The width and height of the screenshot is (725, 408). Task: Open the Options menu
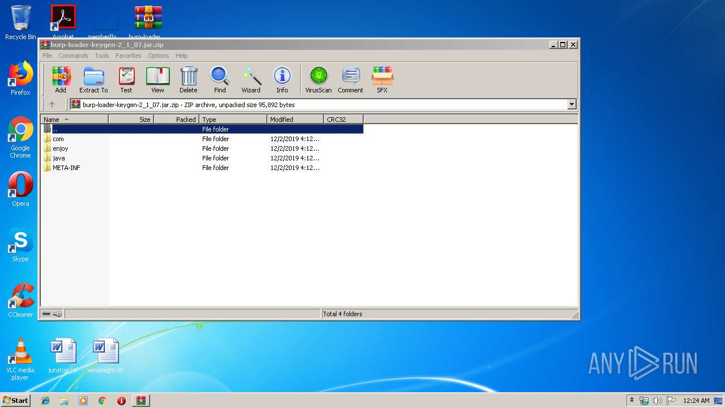pyautogui.click(x=159, y=56)
